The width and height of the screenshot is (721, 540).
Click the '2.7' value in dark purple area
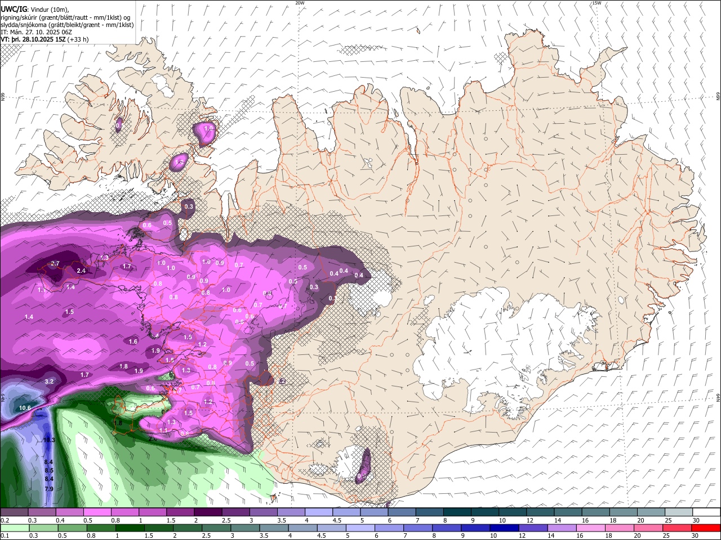(x=55, y=263)
